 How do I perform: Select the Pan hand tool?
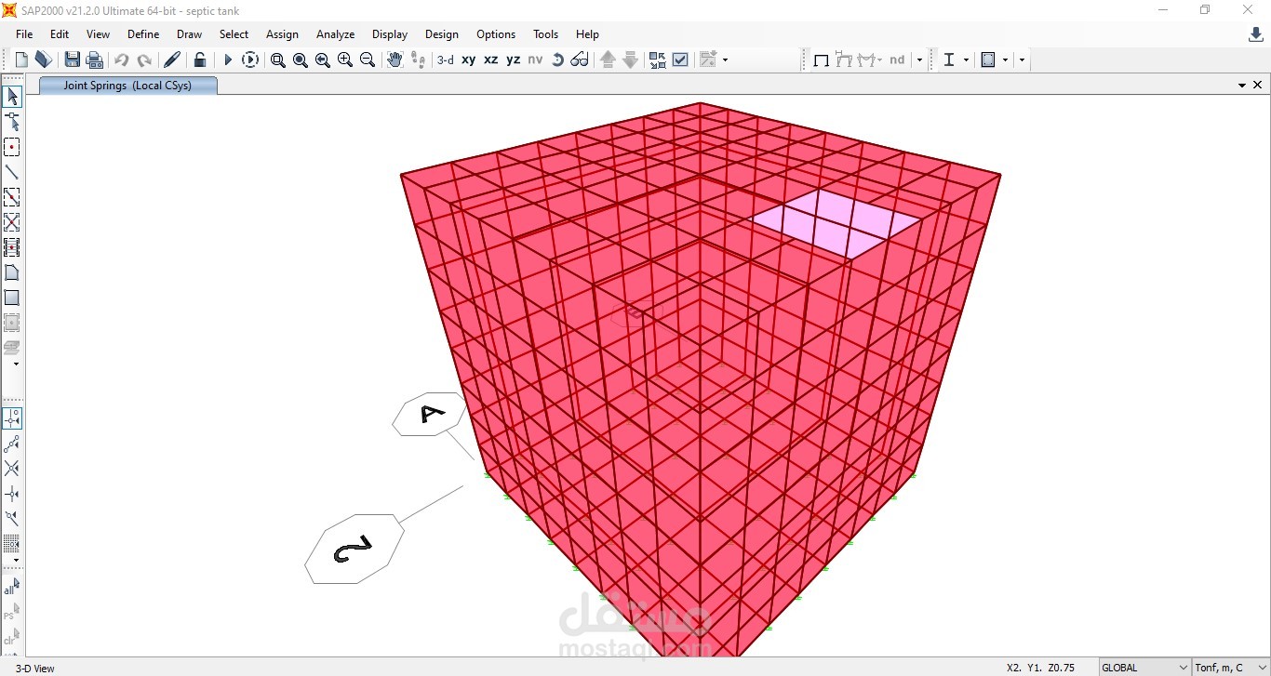(395, 60)
